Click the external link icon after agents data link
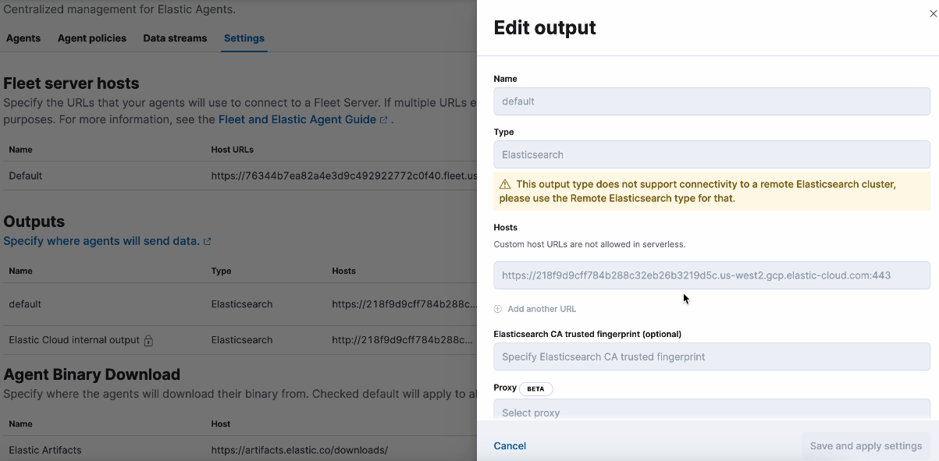This screenshot has height=461, width=939. [207, 242]
